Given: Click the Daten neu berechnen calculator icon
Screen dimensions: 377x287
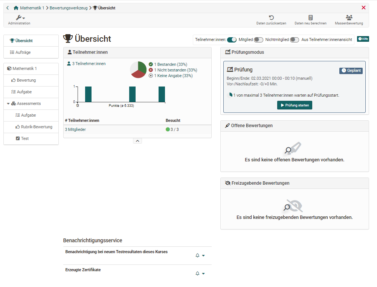Looking at the screenshot, I should 310,18.
